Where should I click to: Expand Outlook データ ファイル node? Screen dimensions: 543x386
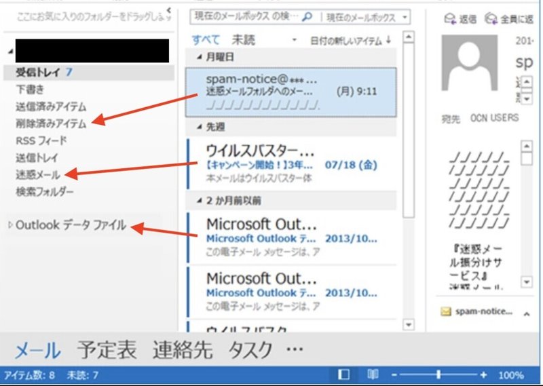pos(10,225)
